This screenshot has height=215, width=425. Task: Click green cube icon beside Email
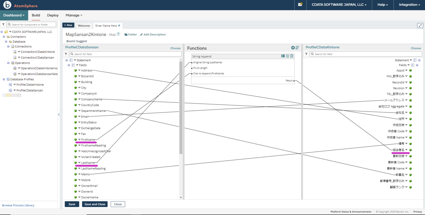coord(75,117)
